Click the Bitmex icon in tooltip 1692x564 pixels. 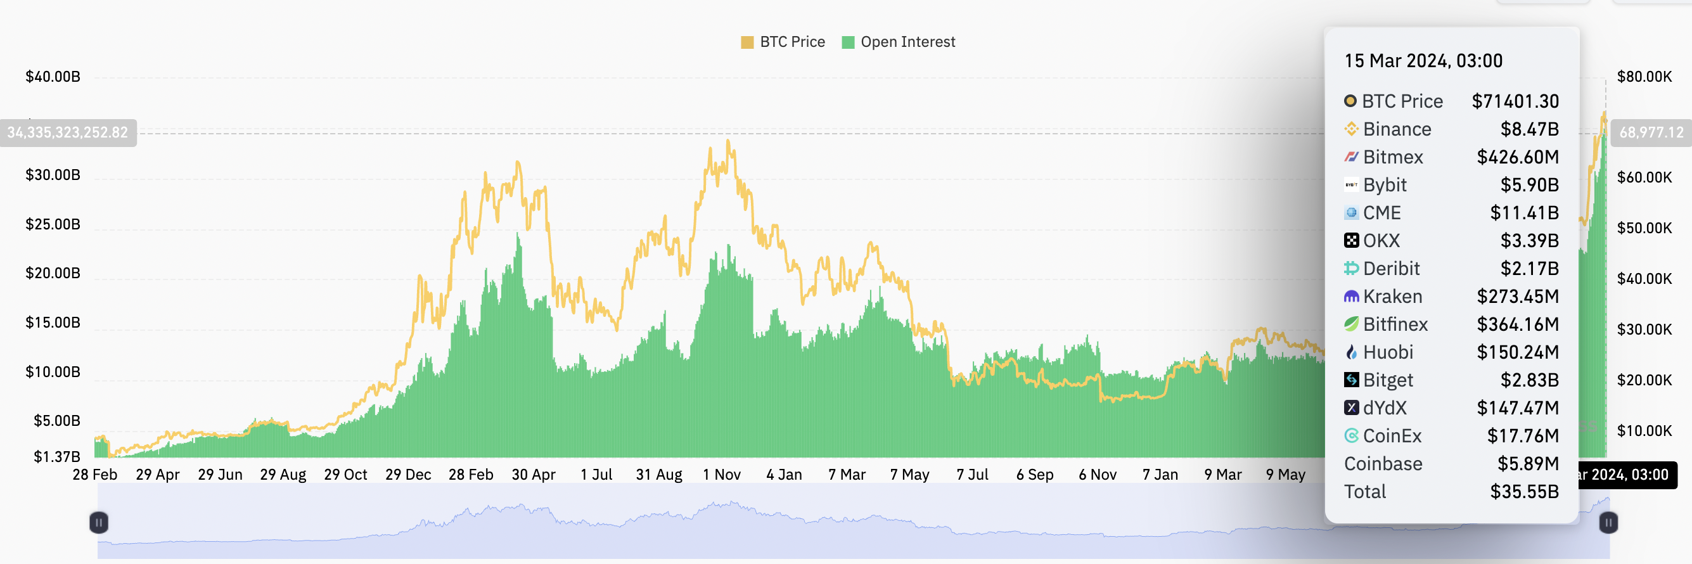point(1351,157)
